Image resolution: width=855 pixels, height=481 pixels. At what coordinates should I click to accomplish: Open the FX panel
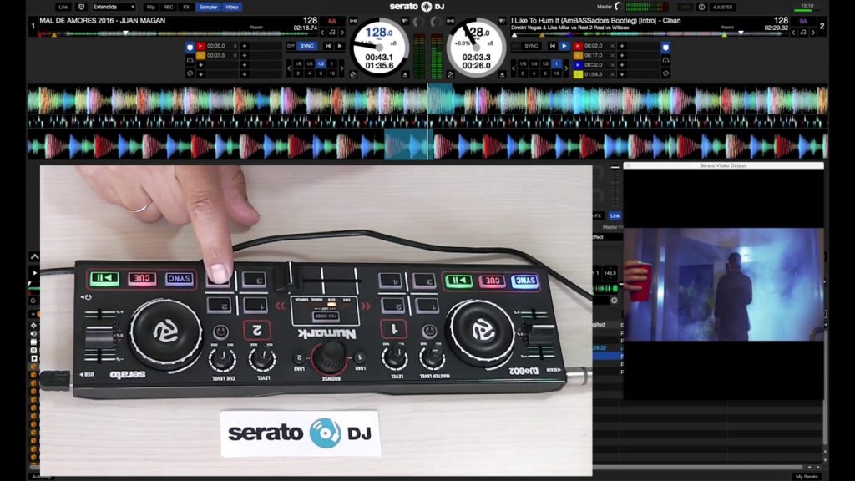pos(186,7)
